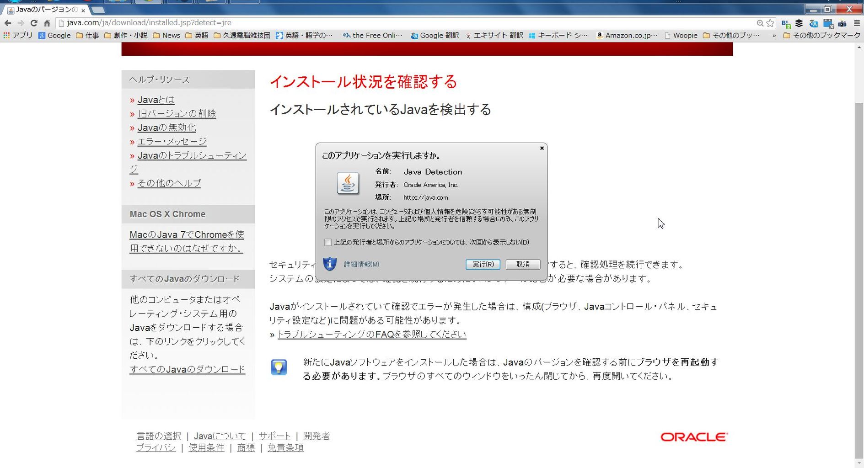Open a new tab with the tab button
The image size is (864, 468).
(x=98, y=10)
